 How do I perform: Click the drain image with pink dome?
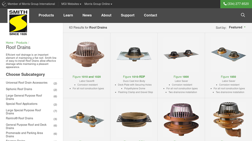point(181,120)
